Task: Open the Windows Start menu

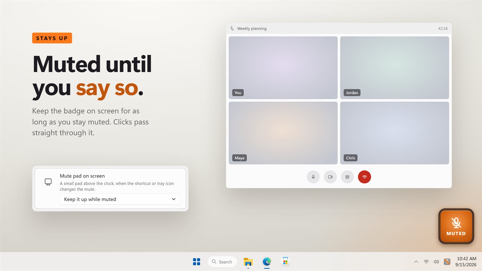Action: click(197, 262)
